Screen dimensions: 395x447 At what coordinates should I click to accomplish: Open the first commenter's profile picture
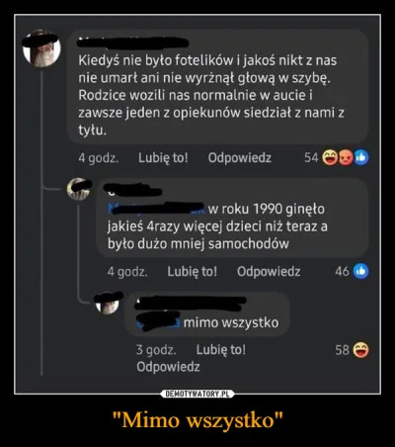pos(41,48)
